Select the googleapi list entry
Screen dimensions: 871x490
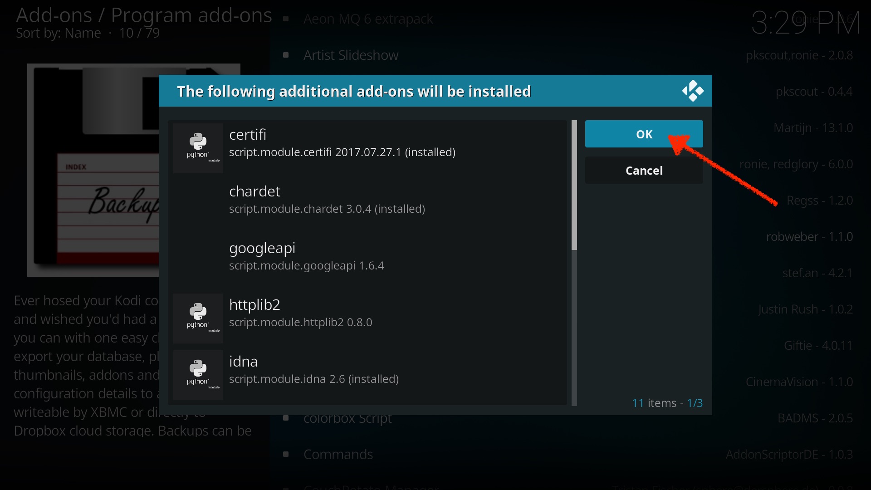(x=306, y=256)
